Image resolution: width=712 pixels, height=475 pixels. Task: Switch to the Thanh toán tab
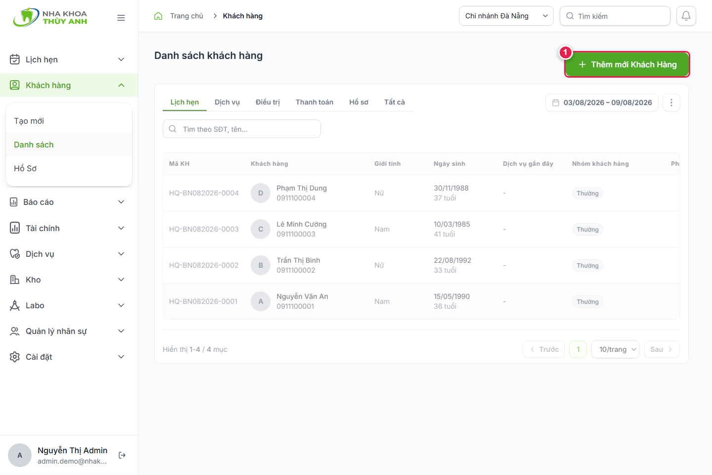[x=314, y=102]
